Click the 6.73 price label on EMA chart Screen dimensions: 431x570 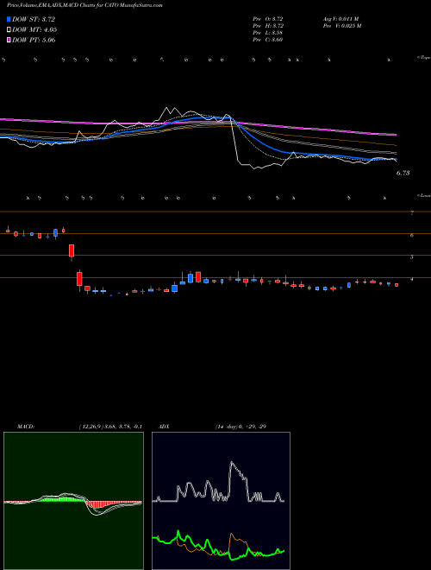coord(403,173)
